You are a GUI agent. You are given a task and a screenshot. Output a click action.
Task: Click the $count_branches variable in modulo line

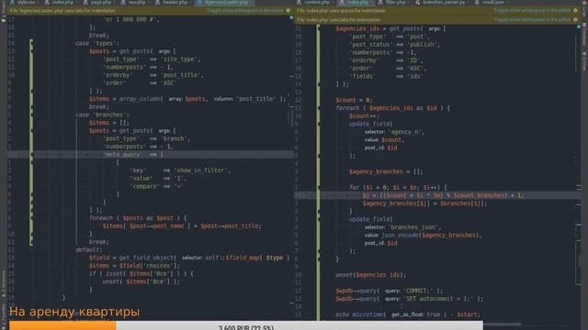tap(479, 195)
